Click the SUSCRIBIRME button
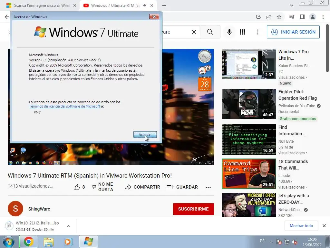Image resolution: width=330 pixels, height=248 pixels. click(x=193, y=209)
